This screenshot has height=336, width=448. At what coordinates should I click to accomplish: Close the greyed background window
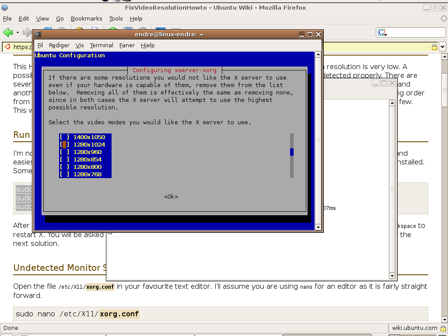pos(392,83)
